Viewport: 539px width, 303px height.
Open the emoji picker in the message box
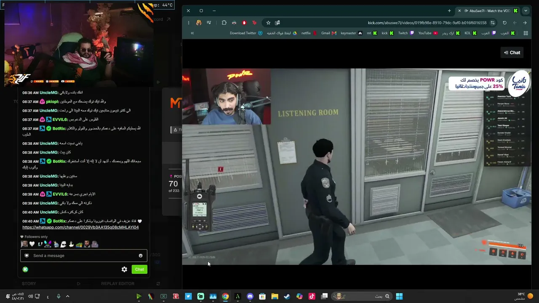(x=141, y=255)
